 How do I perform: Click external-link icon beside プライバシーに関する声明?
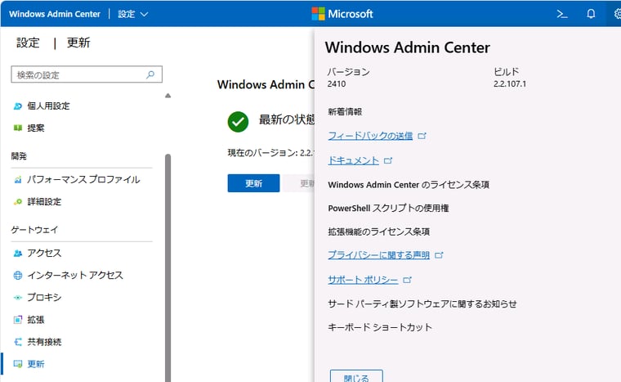click(x=439, y=255)
